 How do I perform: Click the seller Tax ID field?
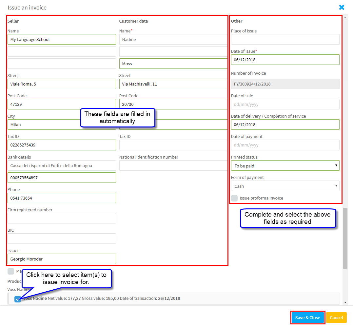(x=62, y=145)
